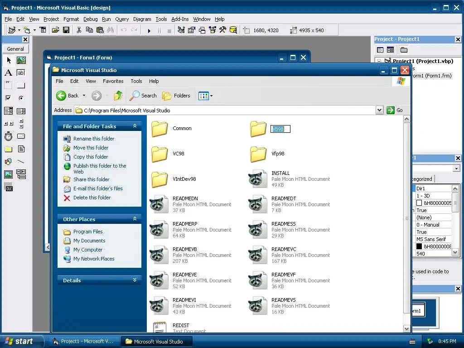Viewport: 464px width, 348px height.
Task: Select the VIntDev98 folder
Action: tap(173, 179)
